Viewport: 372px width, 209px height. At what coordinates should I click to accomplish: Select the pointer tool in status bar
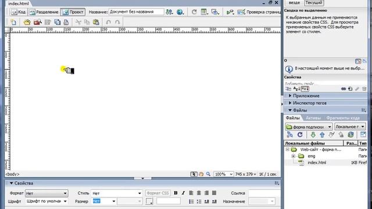click(x=194, y=174)
